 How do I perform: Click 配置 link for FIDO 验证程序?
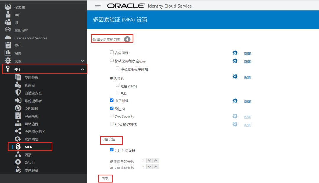click(248, 125)
